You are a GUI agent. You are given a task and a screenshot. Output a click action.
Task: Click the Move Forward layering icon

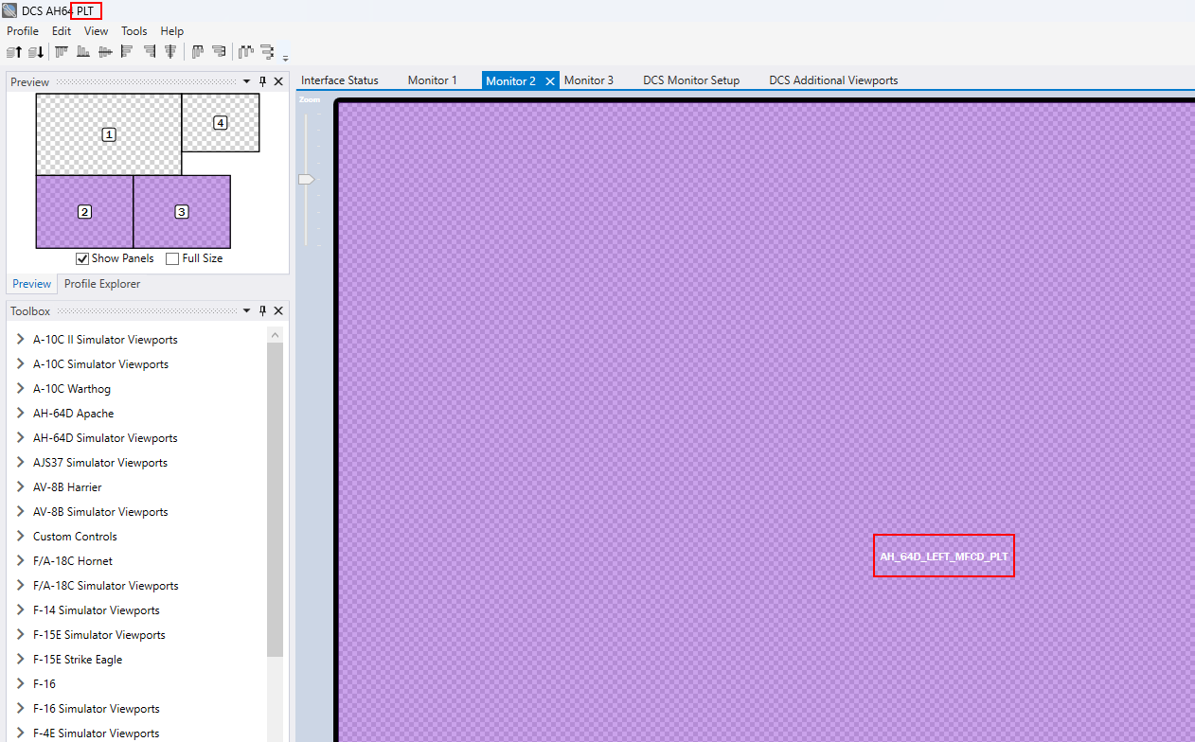[14, 51]
